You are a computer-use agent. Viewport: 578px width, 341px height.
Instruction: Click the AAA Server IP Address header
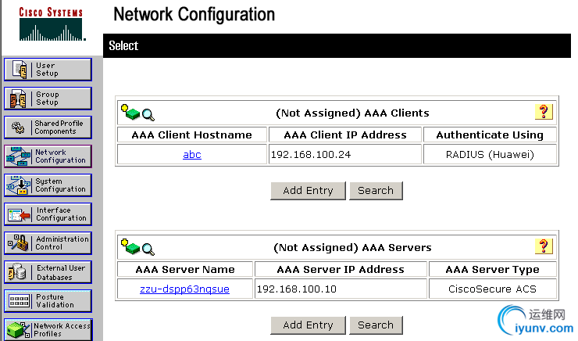point(341,269)
